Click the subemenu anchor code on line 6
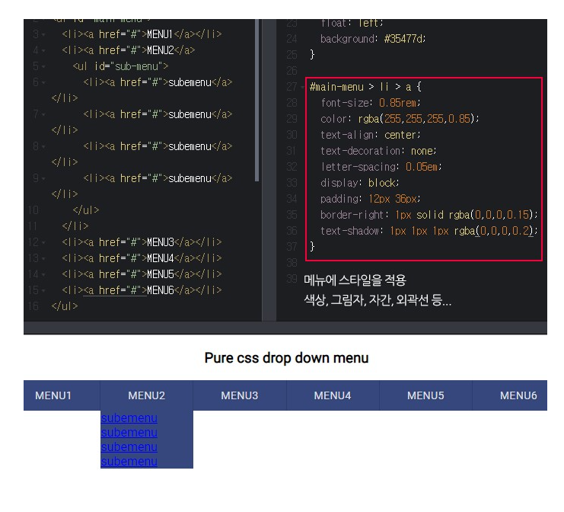 coord(158,82)
